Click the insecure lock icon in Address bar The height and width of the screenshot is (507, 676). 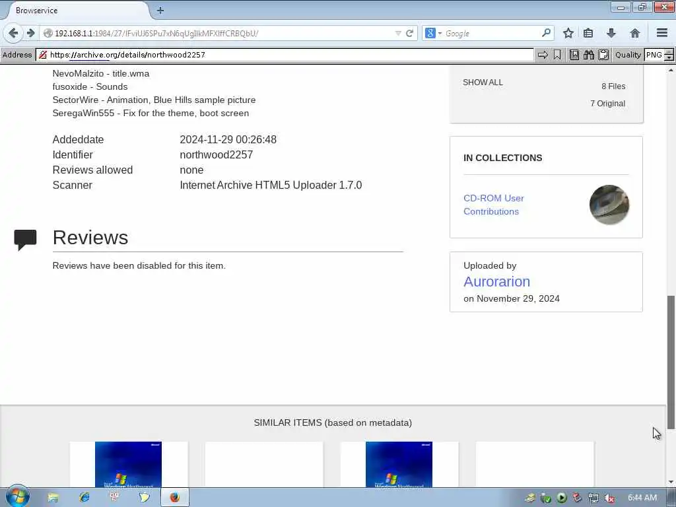(x=43, y=55)
